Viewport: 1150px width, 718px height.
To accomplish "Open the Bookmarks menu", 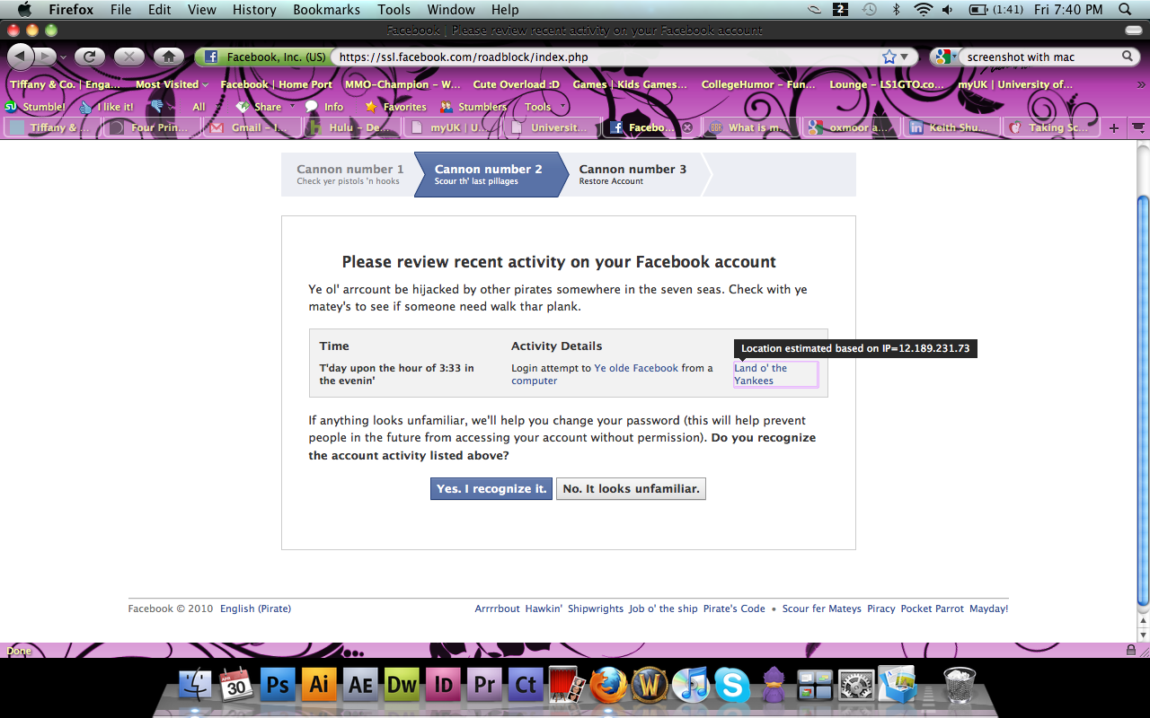I will (x=326, y=10).
